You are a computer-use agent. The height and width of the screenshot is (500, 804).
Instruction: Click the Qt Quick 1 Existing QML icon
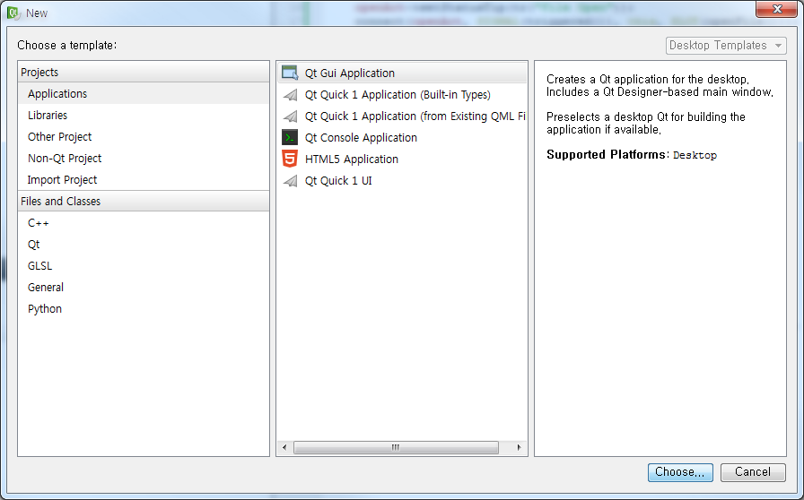click(x=290, y=116)
